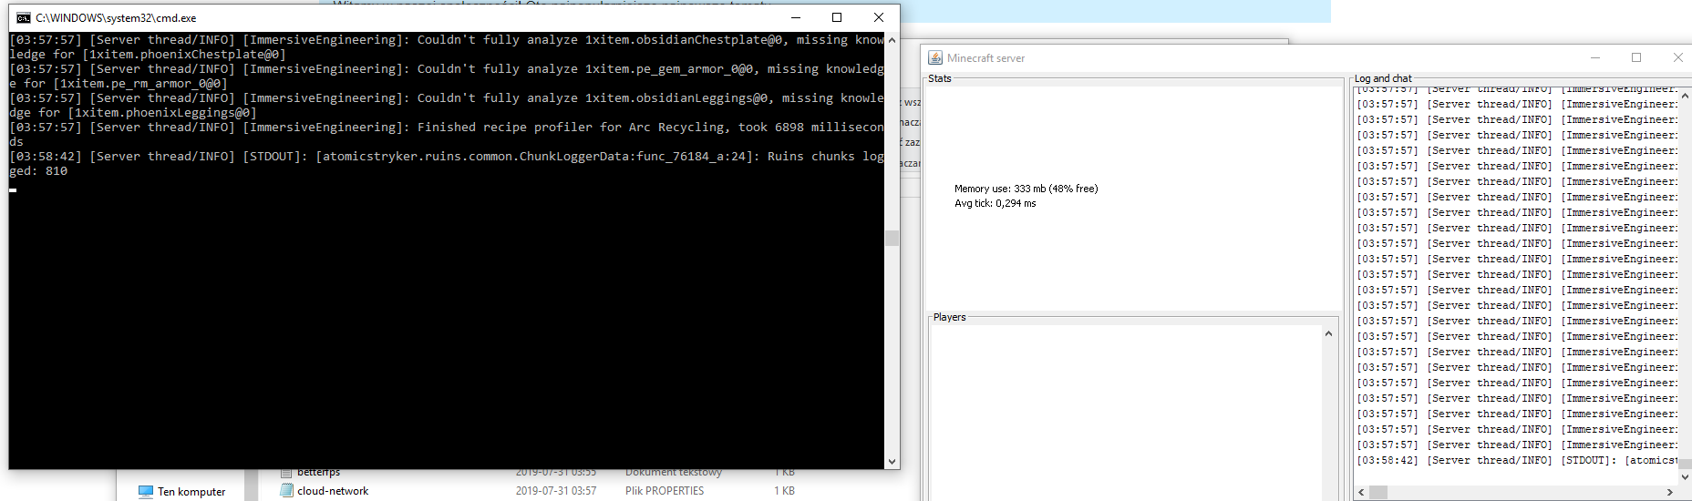Select the cloud-network properties file
The image size is (1692, 501).
(333, 491)
